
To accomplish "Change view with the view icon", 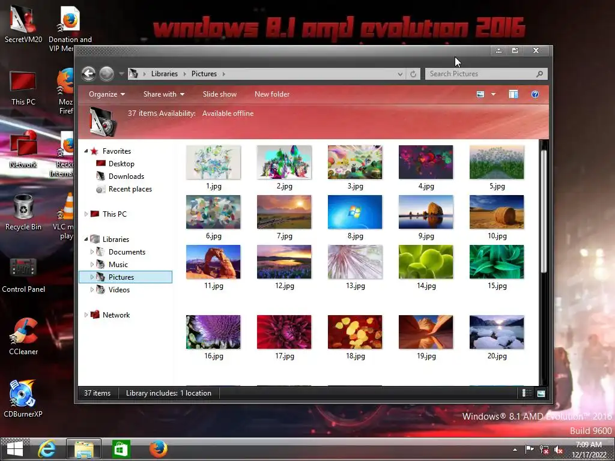I will click(x=480, y=94).
